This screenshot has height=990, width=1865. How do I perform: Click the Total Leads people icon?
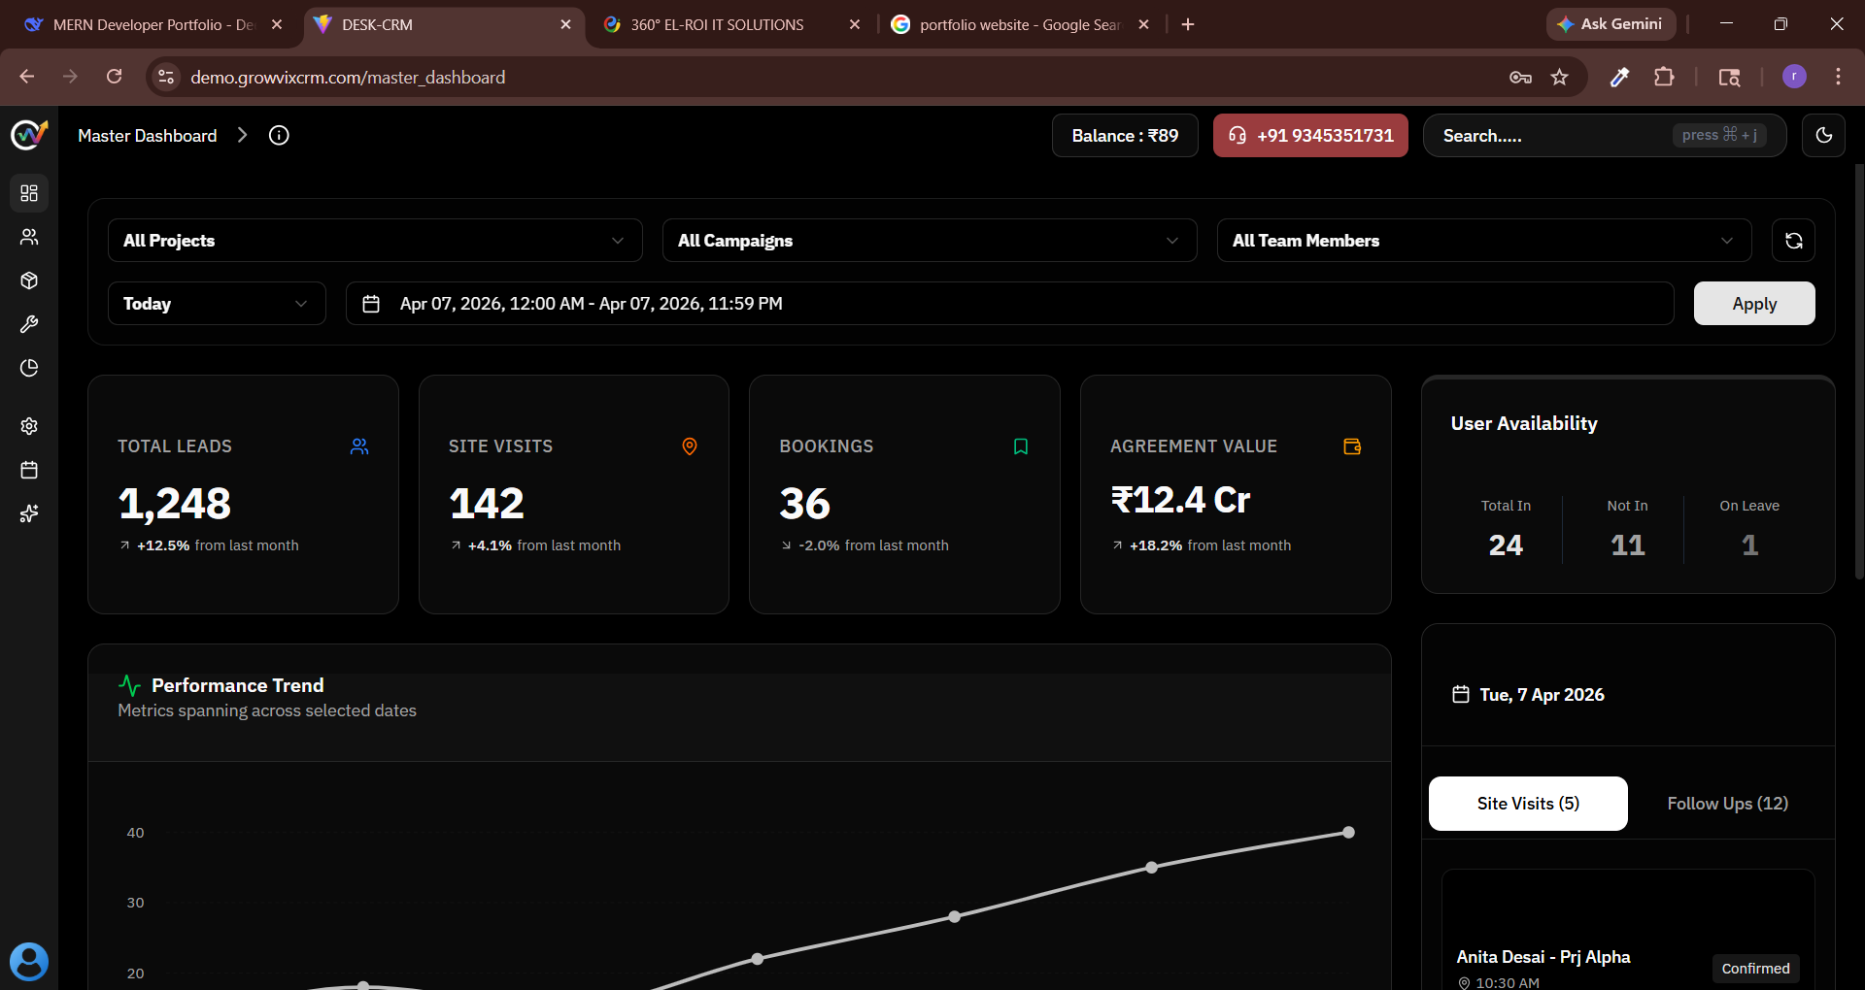click(x=359, y=446)
